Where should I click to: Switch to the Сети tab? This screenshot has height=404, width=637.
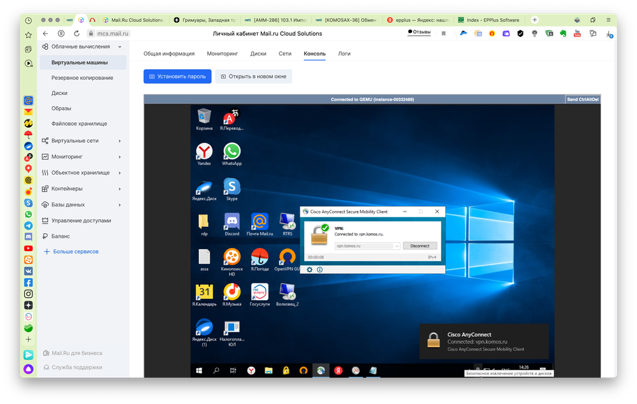click(285, 54)
